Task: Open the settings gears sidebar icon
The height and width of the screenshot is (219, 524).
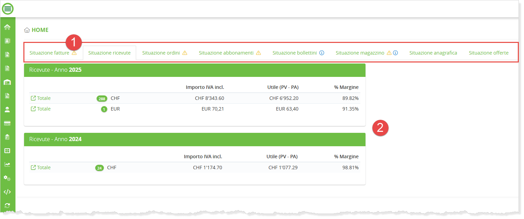Action: [x=7, y=178]
